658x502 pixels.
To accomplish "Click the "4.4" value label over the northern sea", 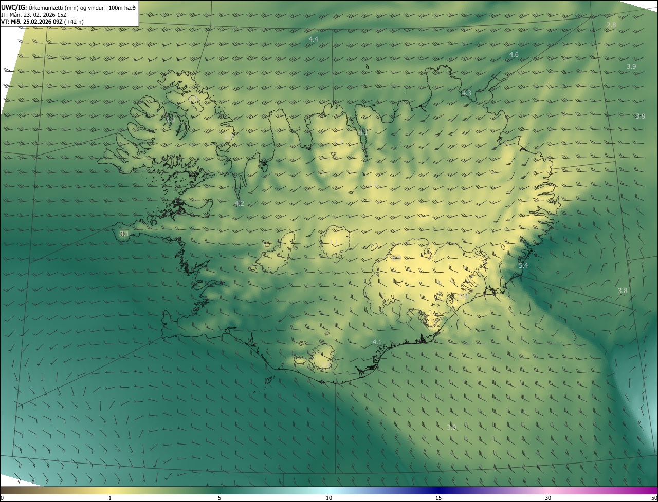I will click(x=313, y=39).
